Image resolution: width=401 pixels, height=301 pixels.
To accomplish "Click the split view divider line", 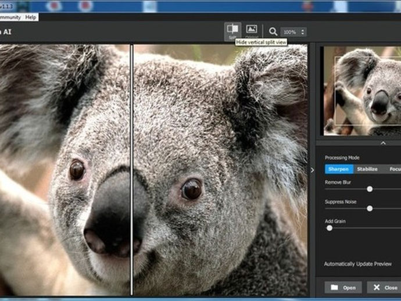I will point(132,170).
